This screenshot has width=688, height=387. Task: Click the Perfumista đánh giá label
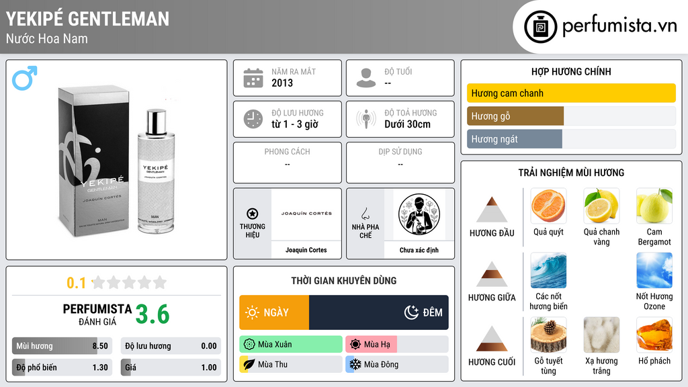[x=97, y=314]
